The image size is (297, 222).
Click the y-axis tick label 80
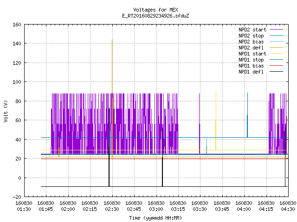18,101
